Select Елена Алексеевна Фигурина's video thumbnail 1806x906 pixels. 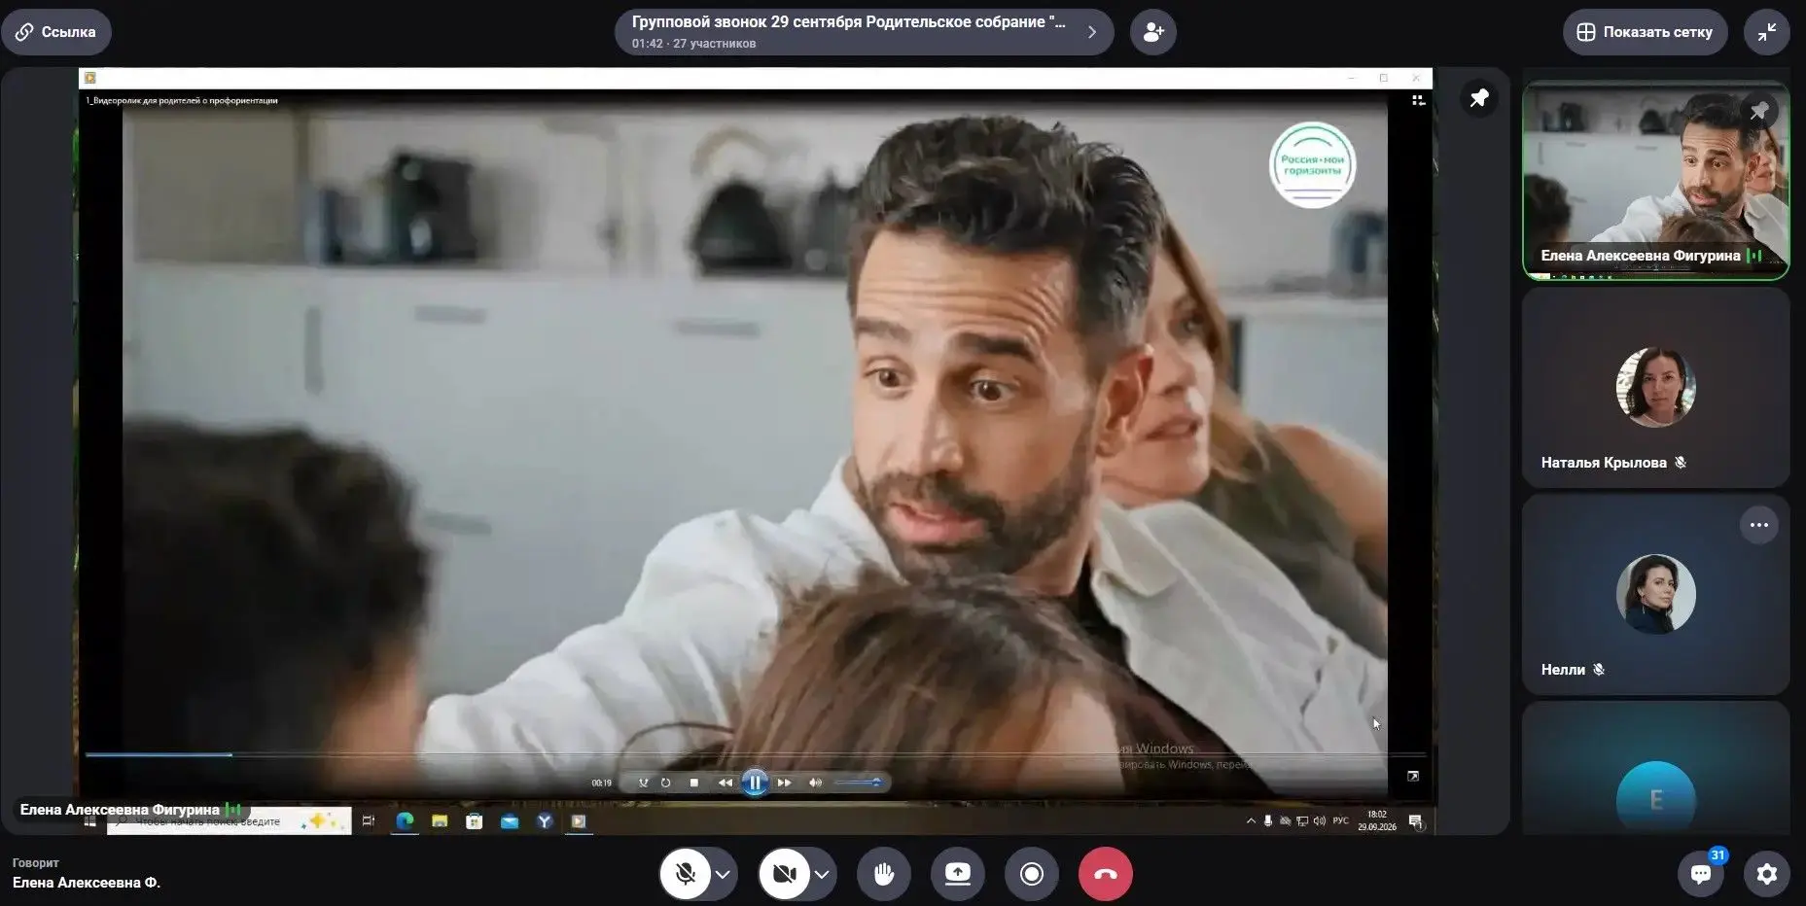coord(1655,181)
